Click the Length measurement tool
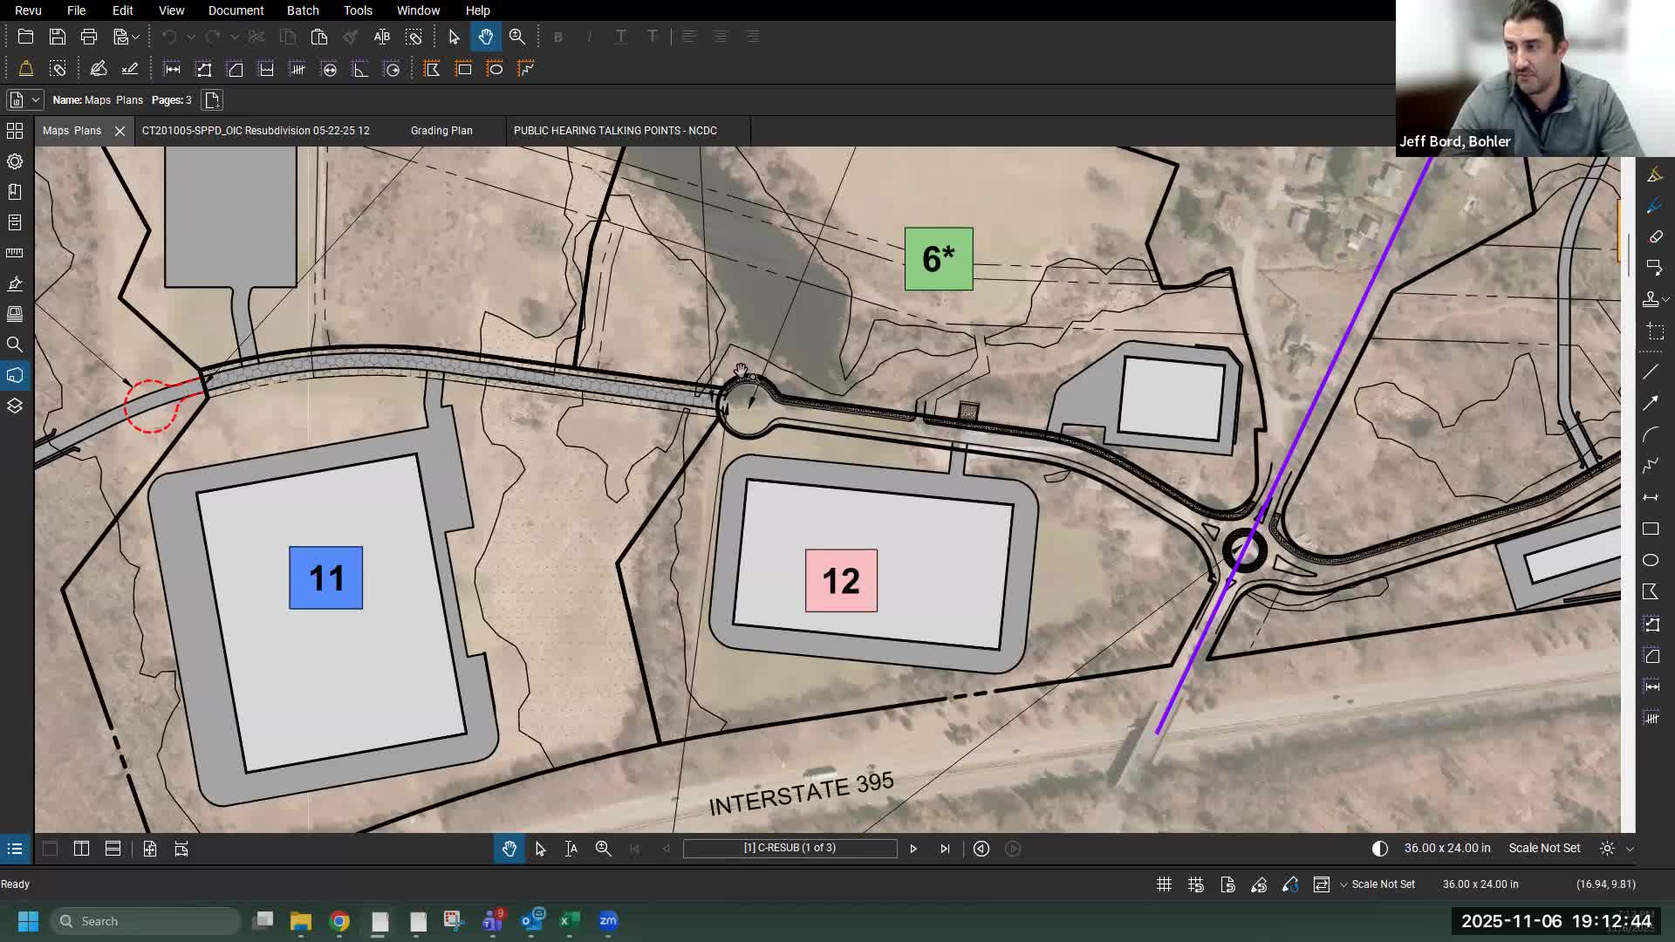The width and height of the screenshot is (1675, 942). 172,69
